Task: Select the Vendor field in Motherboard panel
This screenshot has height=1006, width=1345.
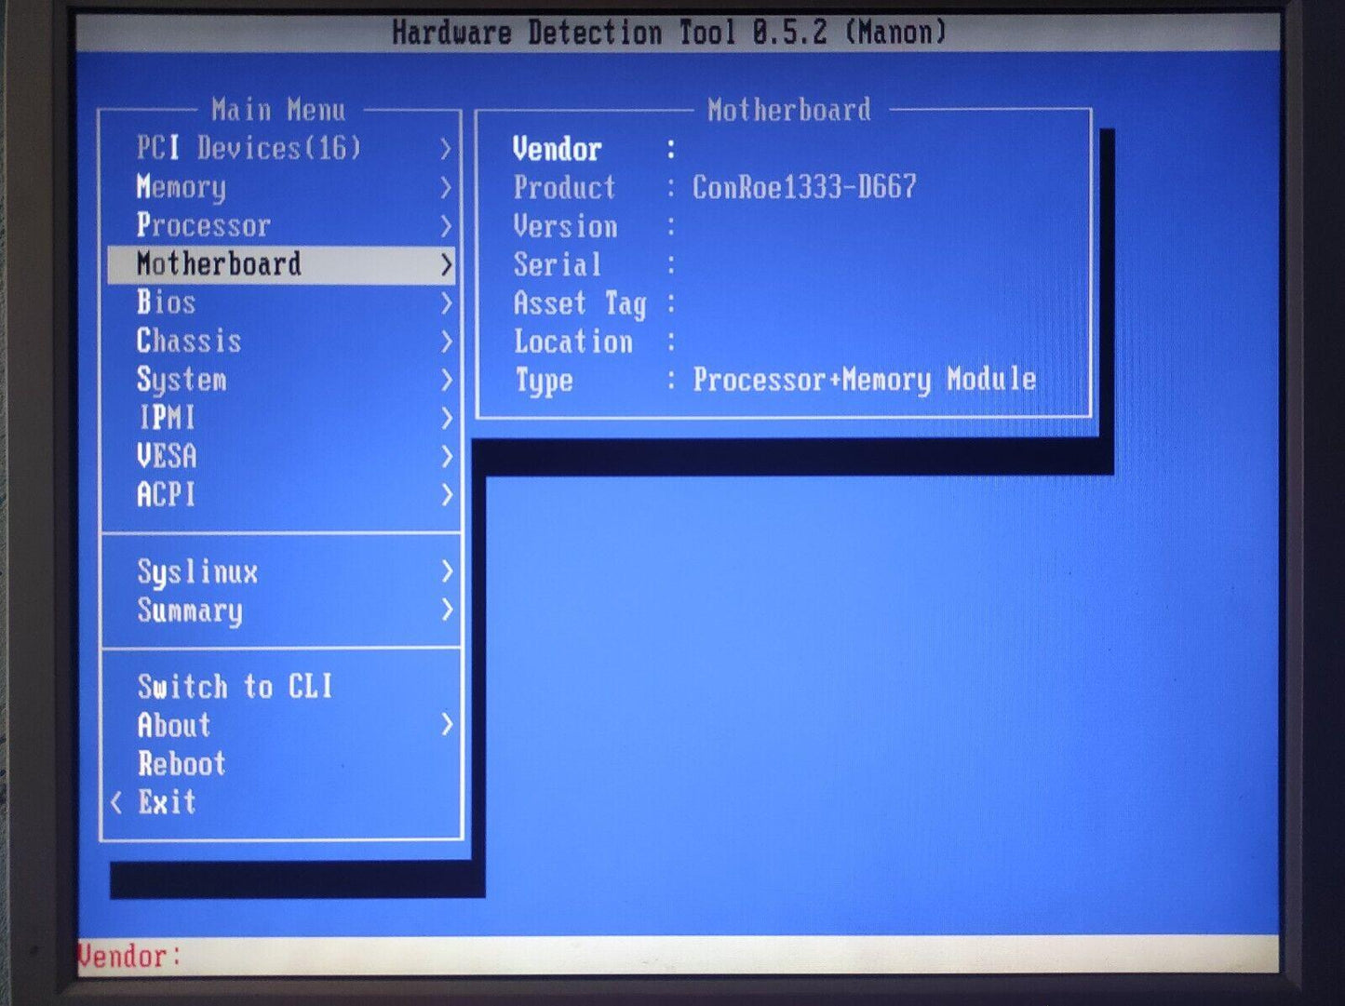Action: [558, 149]
